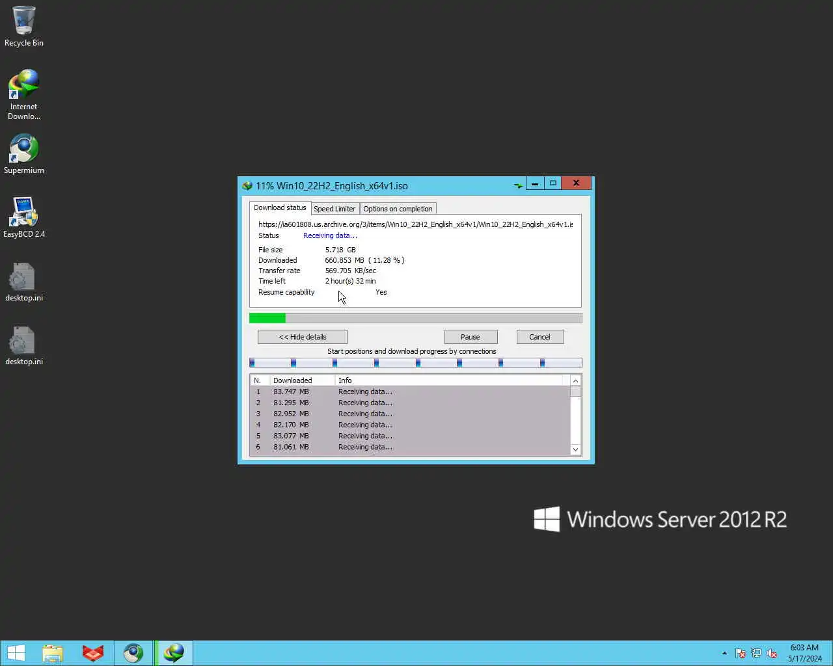Maximize the download window
833x666 pixels.
553,183
